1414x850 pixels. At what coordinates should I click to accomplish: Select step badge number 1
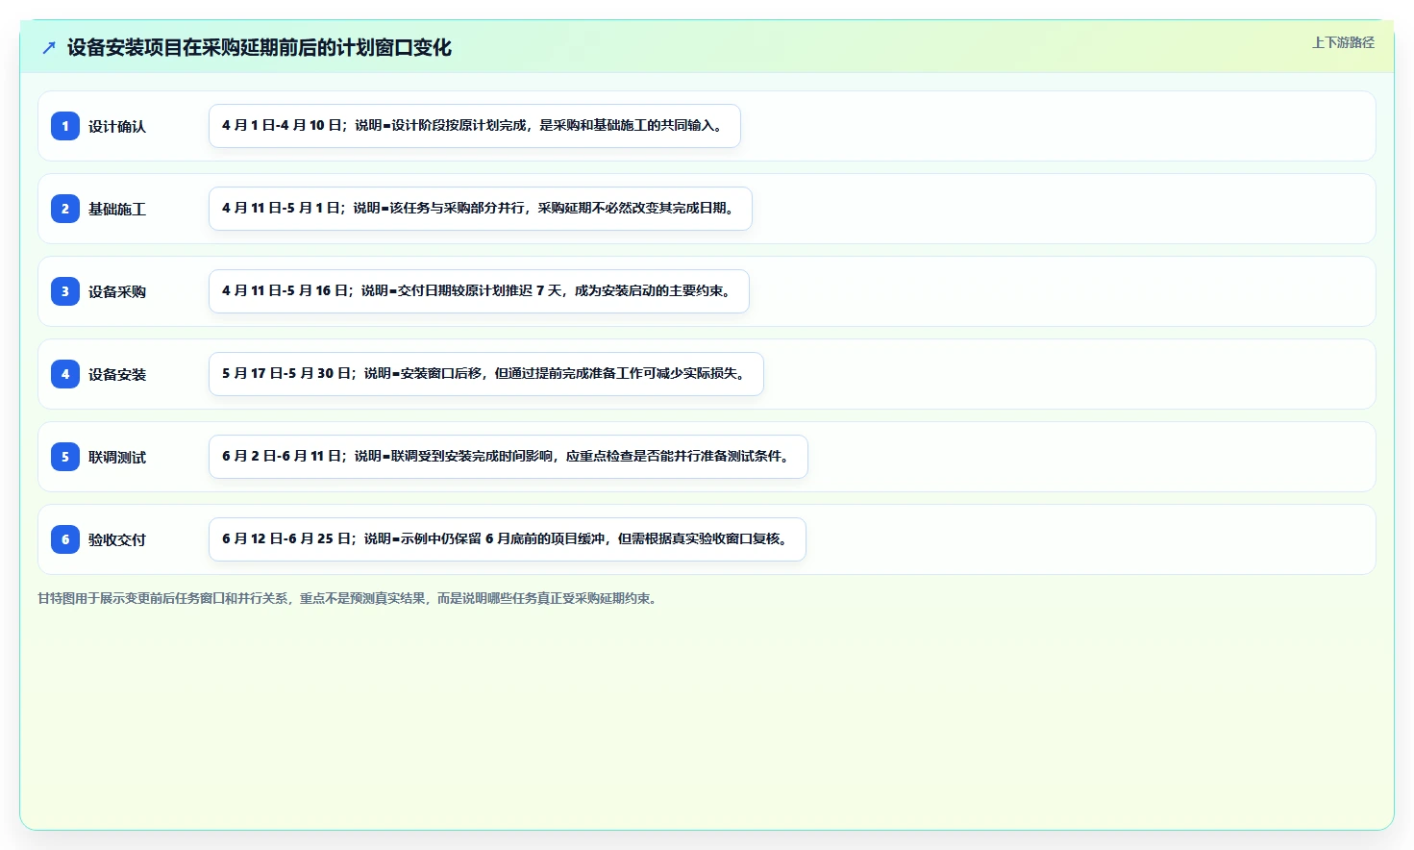pyautogui.click(x=65, y=126)
